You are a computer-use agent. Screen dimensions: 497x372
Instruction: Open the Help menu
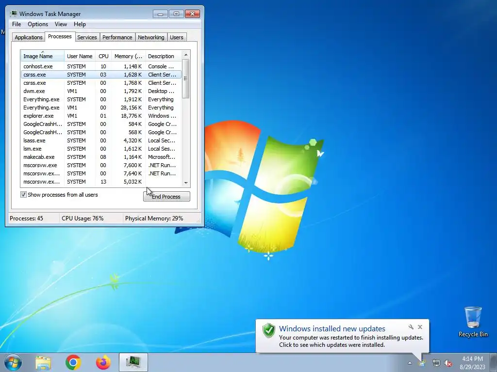(80, 24)
